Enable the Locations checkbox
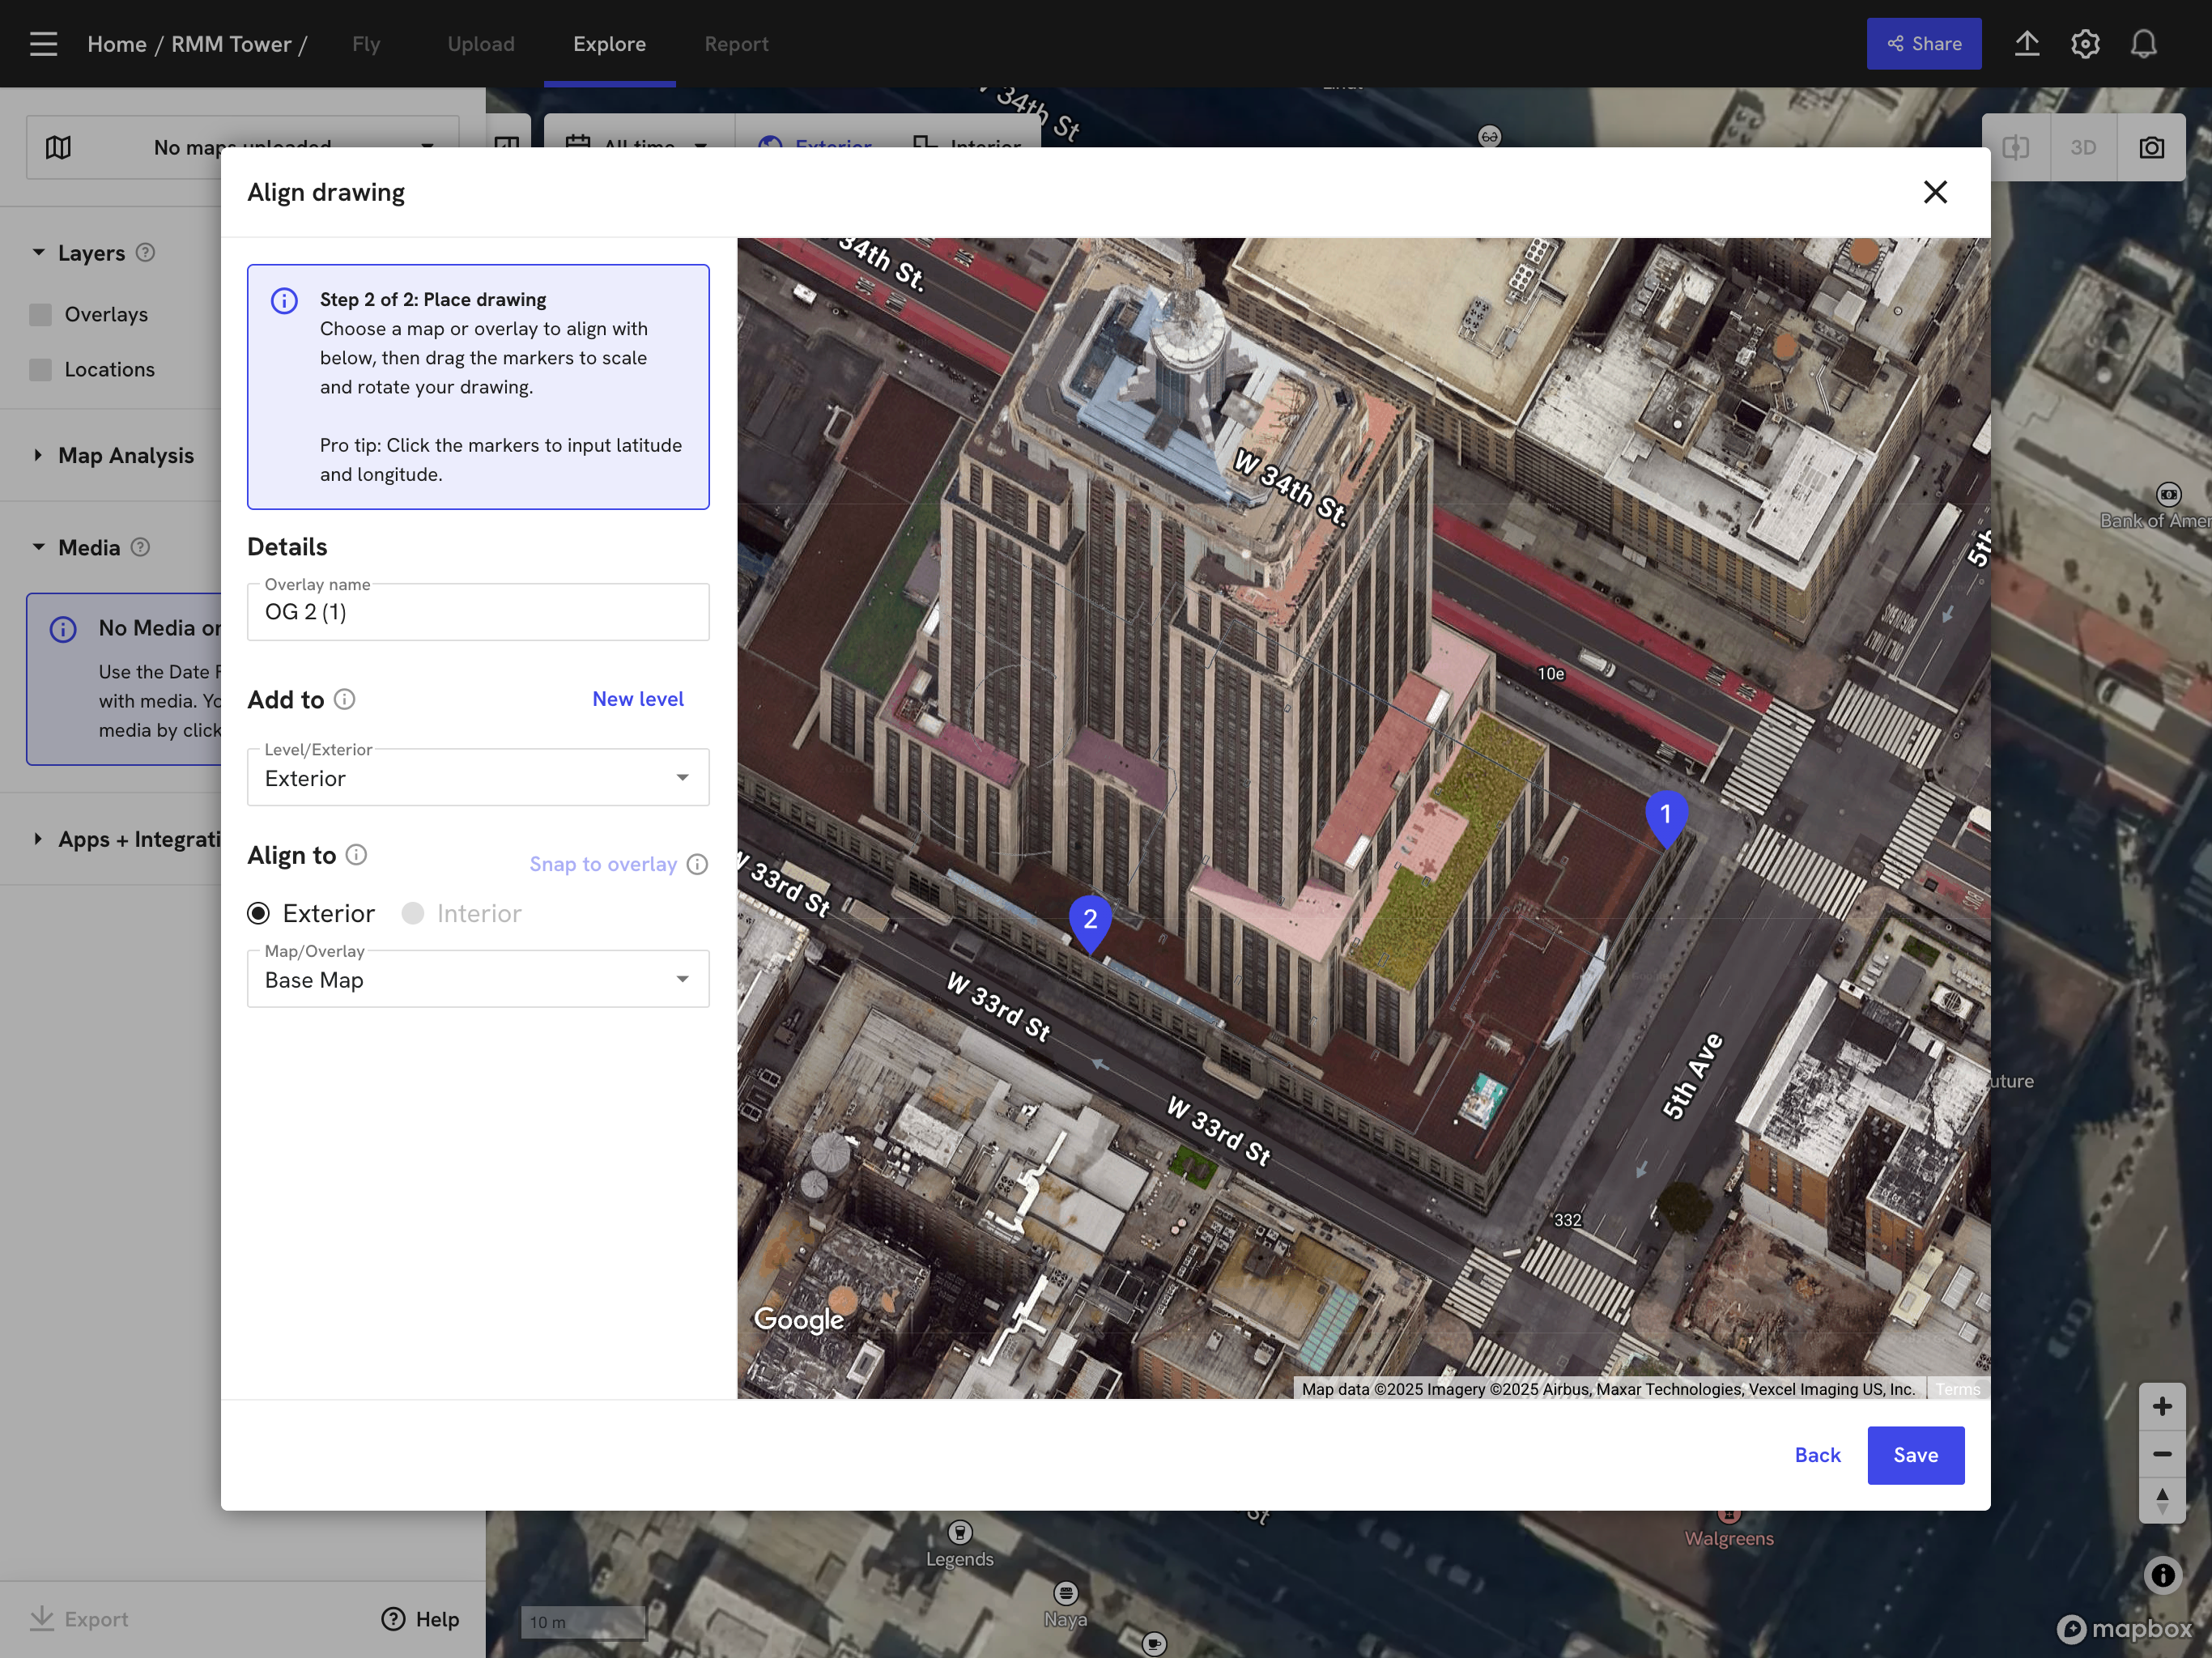 pos(40,369)
